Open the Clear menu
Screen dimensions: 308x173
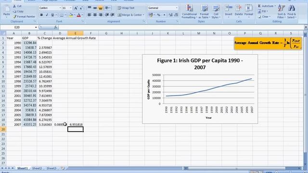(x=264, y=17)
